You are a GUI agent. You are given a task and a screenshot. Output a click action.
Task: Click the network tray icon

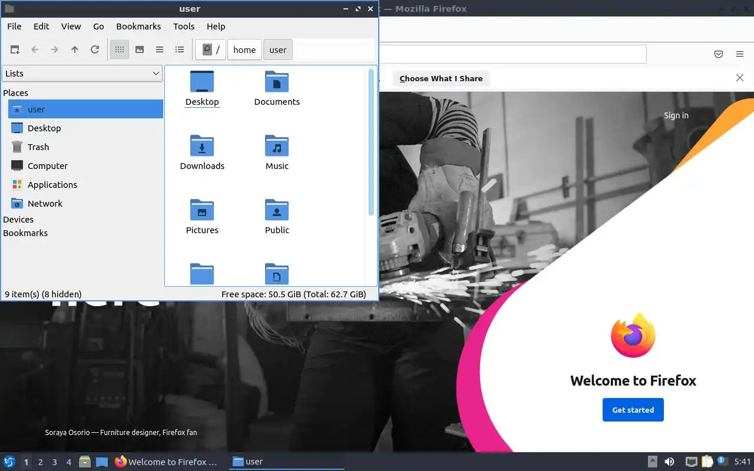point(692,462)
